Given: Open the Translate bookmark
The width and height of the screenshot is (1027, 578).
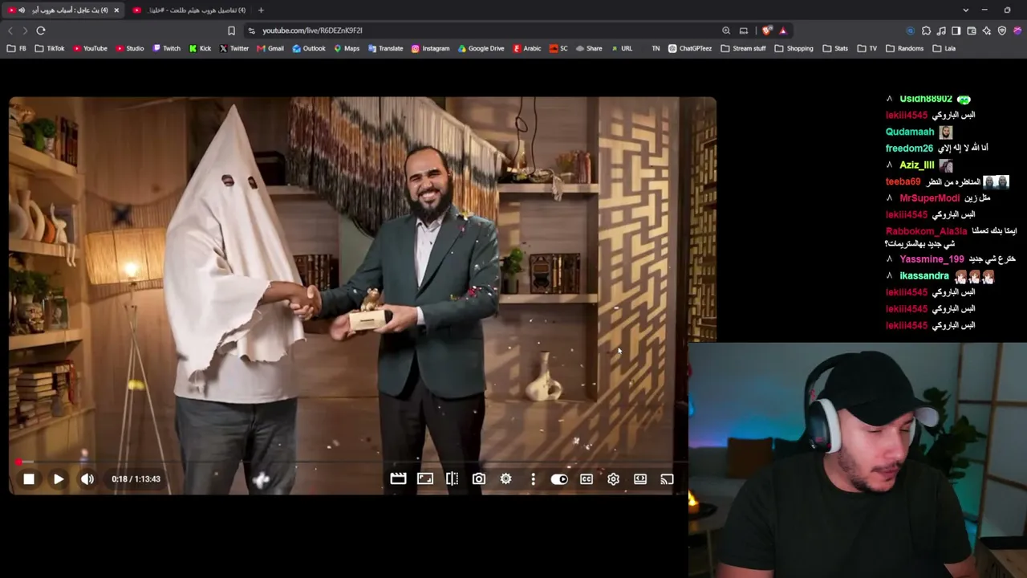Looking at the screenshot, I should (x=386, y=48).
